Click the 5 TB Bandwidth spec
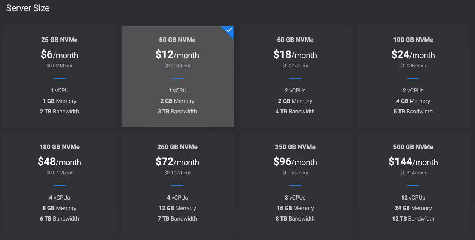The width and height of the screenshot is (475, 240). pos(413,112)
